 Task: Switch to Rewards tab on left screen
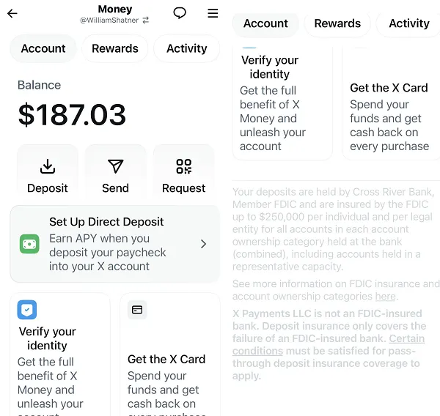[x=115, y=48]
